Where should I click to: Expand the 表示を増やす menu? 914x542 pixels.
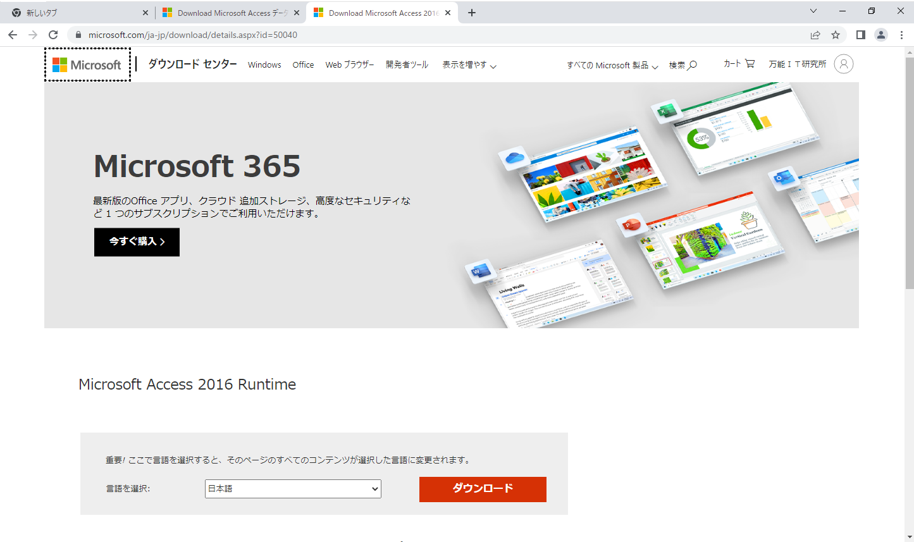point(469,65)
